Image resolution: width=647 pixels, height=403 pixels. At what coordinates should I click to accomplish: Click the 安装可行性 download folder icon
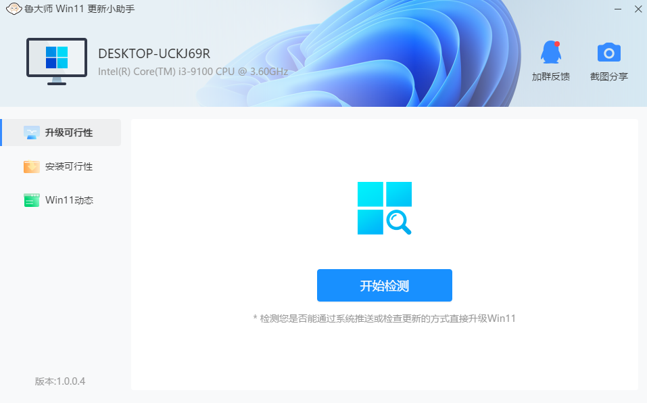(x=32, y=166)
